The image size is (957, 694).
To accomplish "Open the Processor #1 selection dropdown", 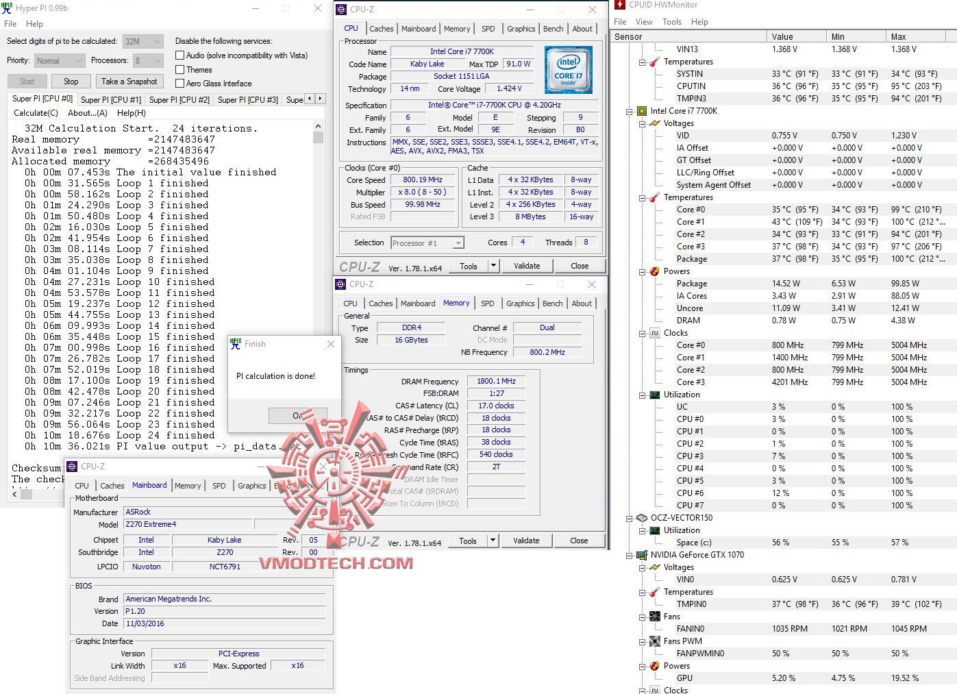I will [457, 242].
